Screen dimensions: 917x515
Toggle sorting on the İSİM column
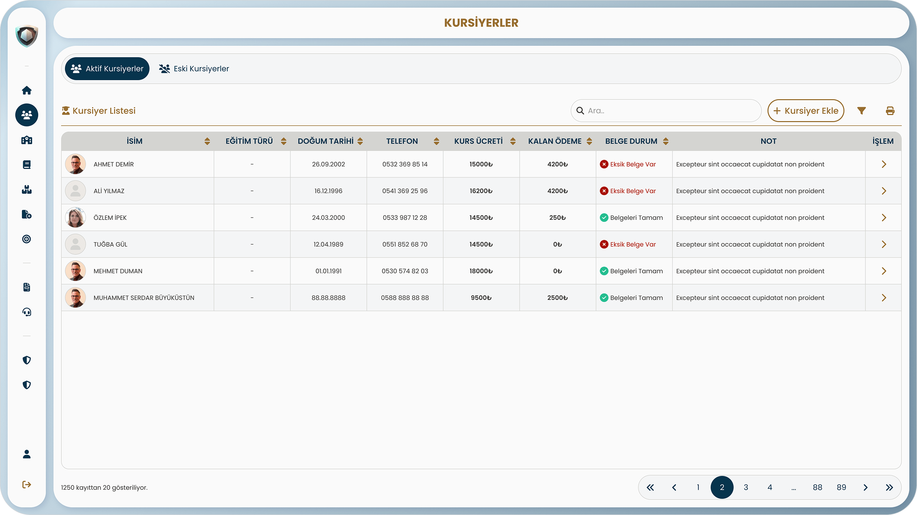click(207, 141)
